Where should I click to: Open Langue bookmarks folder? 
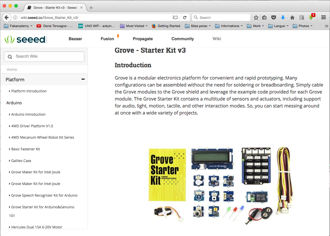pos(278,26)
